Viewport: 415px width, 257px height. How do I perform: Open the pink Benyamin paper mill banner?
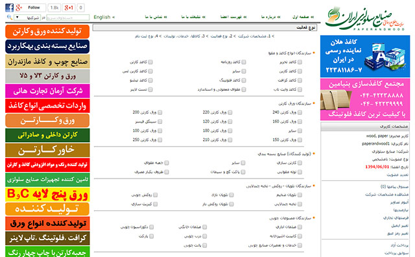click(x=365, y=99)
